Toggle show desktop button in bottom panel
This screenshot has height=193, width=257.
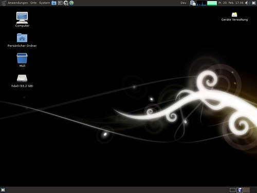(x=3, y=190)
